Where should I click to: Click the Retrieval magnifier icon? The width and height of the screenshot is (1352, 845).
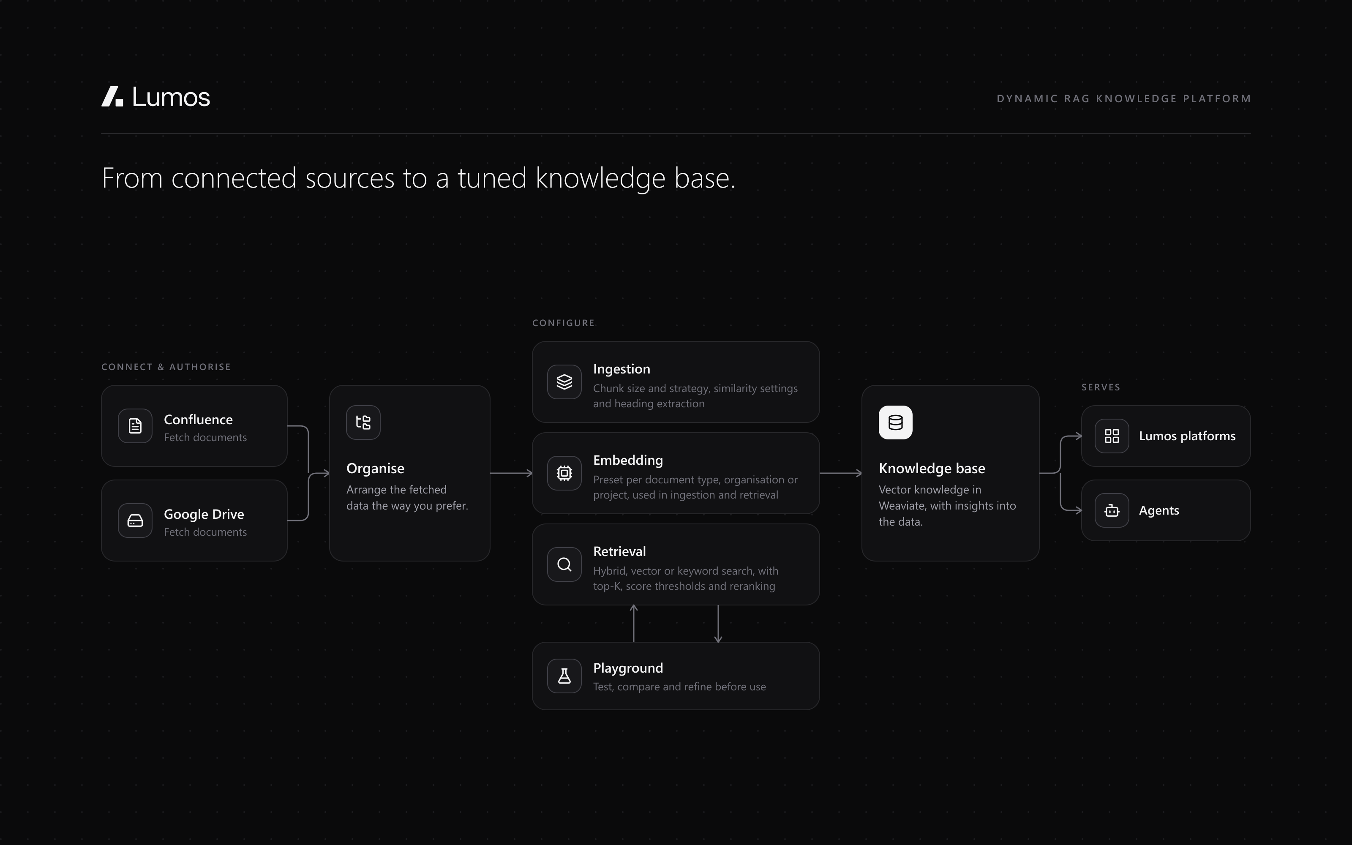click(x=564, y=564)
